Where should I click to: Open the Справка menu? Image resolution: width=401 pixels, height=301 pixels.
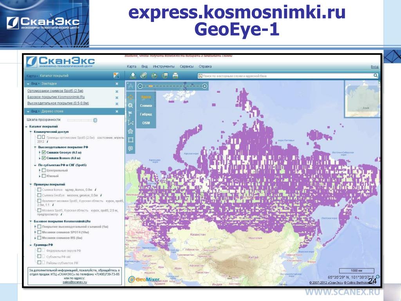coord(205,67)
